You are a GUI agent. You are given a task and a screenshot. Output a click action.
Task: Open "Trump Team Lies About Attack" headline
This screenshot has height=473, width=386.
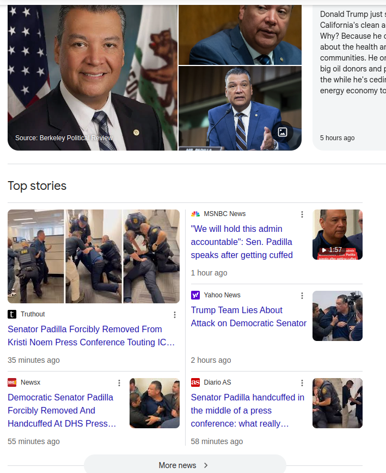[249, 317]
